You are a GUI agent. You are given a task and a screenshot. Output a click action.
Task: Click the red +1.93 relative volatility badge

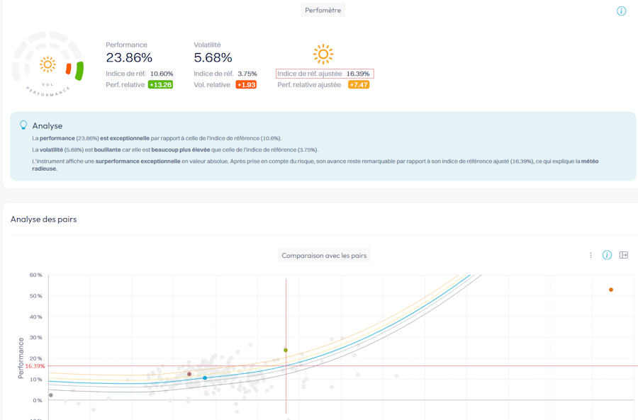point(246,84)
